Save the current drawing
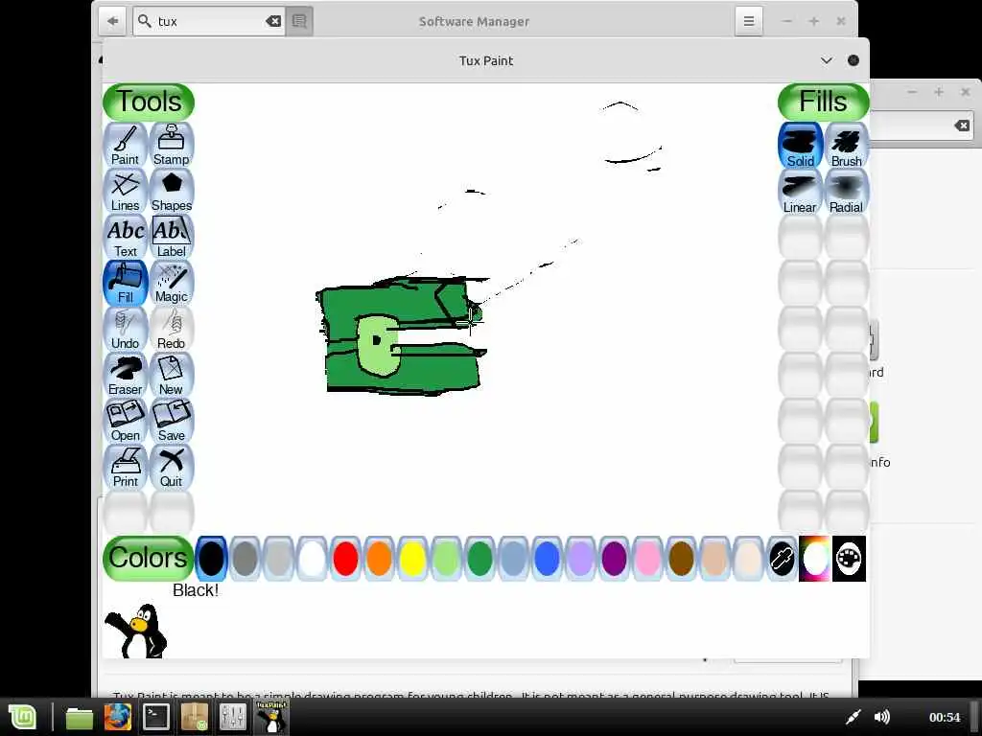Image resolution: width=982 pixels, height=736 pixels. coord(171,422)
